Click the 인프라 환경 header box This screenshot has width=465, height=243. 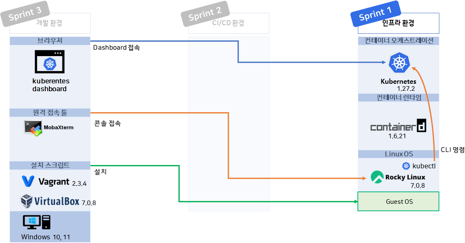coord(398,23)
